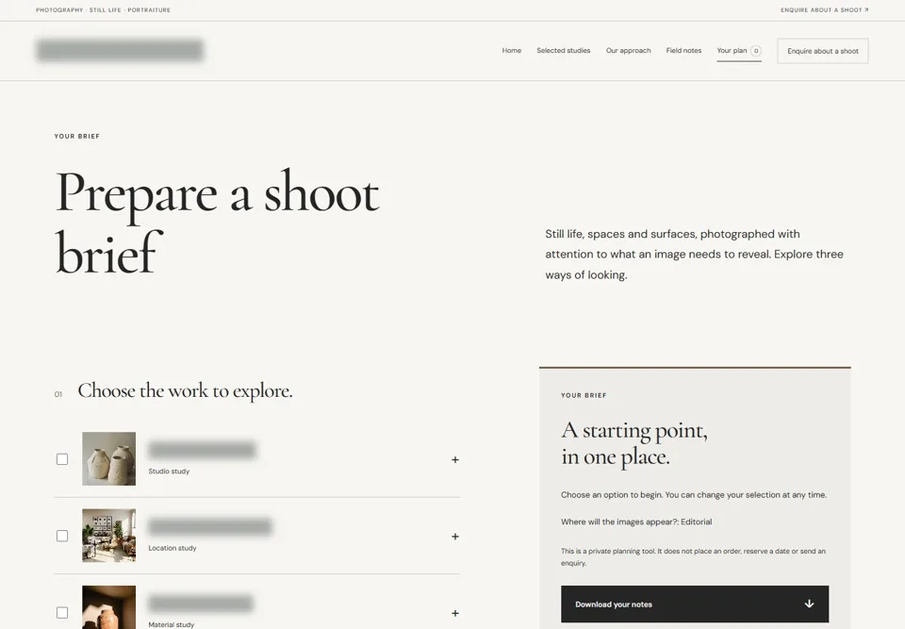
Task: Open Field notes menu item
Action: click(683, 51)
